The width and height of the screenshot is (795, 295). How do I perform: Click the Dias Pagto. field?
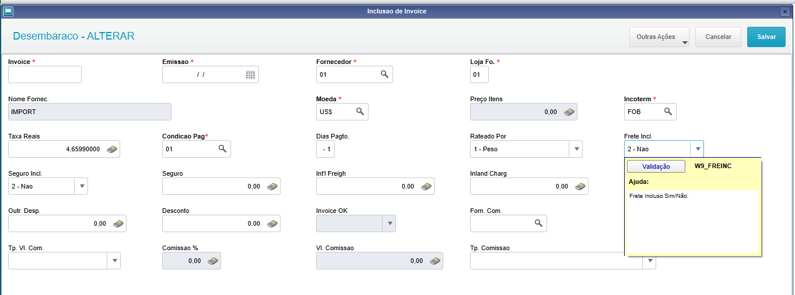325,149
